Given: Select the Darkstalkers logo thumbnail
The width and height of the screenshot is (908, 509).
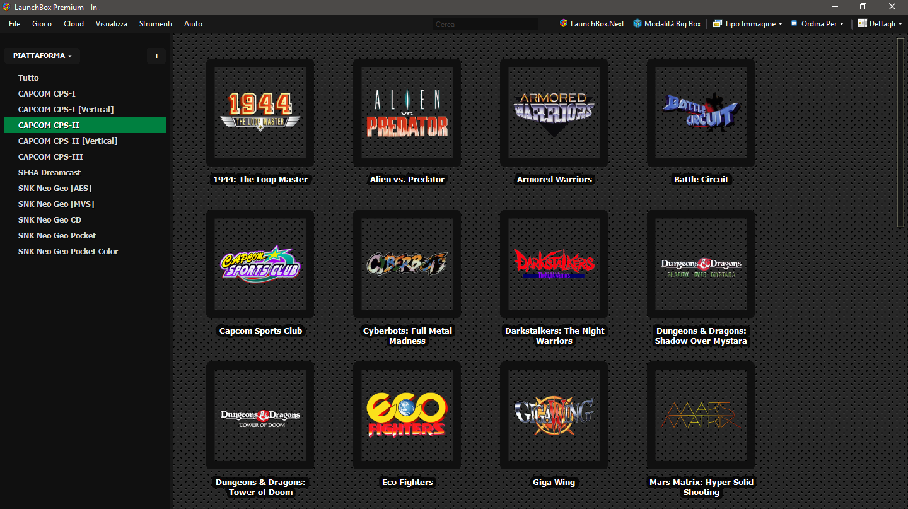Looking at the screenshot, I should pos(554,264).
